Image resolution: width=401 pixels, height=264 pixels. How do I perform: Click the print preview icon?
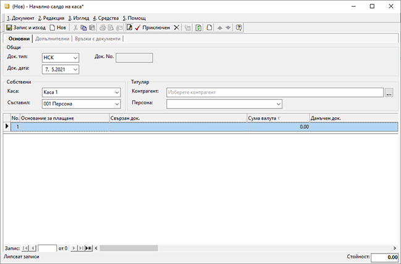[111, 28]
